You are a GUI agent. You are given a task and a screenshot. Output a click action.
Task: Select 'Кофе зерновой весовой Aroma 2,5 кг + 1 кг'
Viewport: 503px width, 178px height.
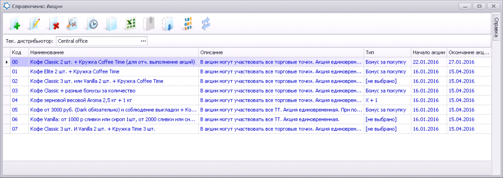(113, 100)
